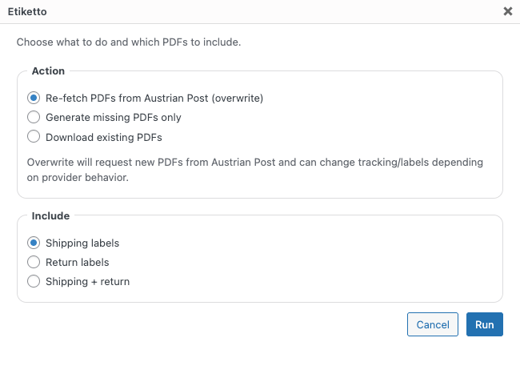Pick the Download existing PDFs radio button

34,137
